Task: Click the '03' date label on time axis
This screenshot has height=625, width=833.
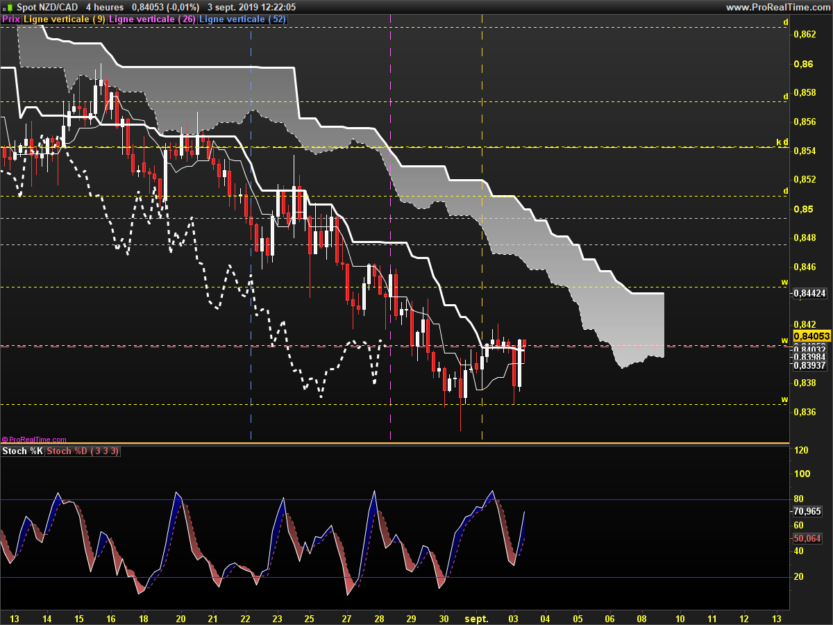Action: pyautogui.click(x=512, y=618)
